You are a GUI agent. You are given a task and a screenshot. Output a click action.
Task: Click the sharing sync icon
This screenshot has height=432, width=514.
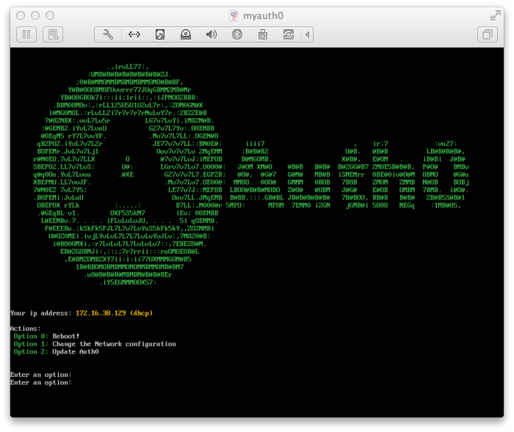[x=289, y=34]
